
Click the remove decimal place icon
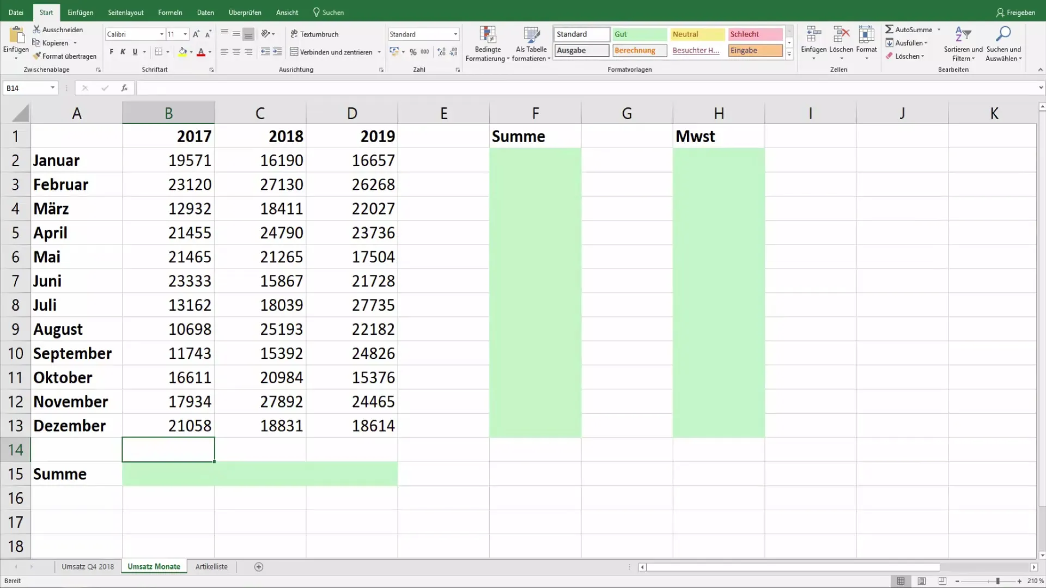454,52
